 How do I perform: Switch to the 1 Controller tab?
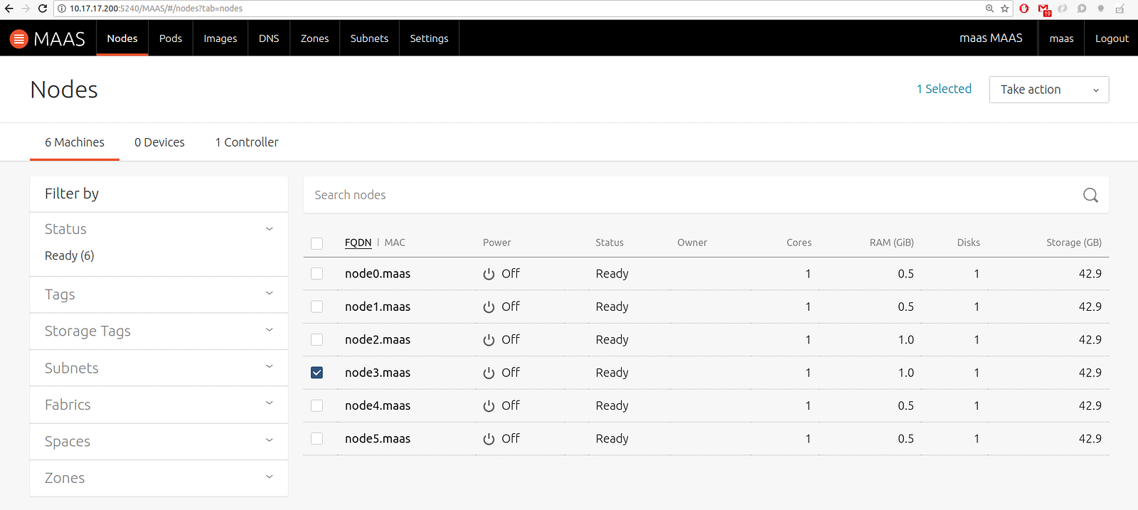(247, 142)
